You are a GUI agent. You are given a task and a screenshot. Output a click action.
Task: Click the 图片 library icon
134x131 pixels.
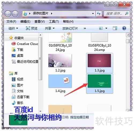point(14,85)
